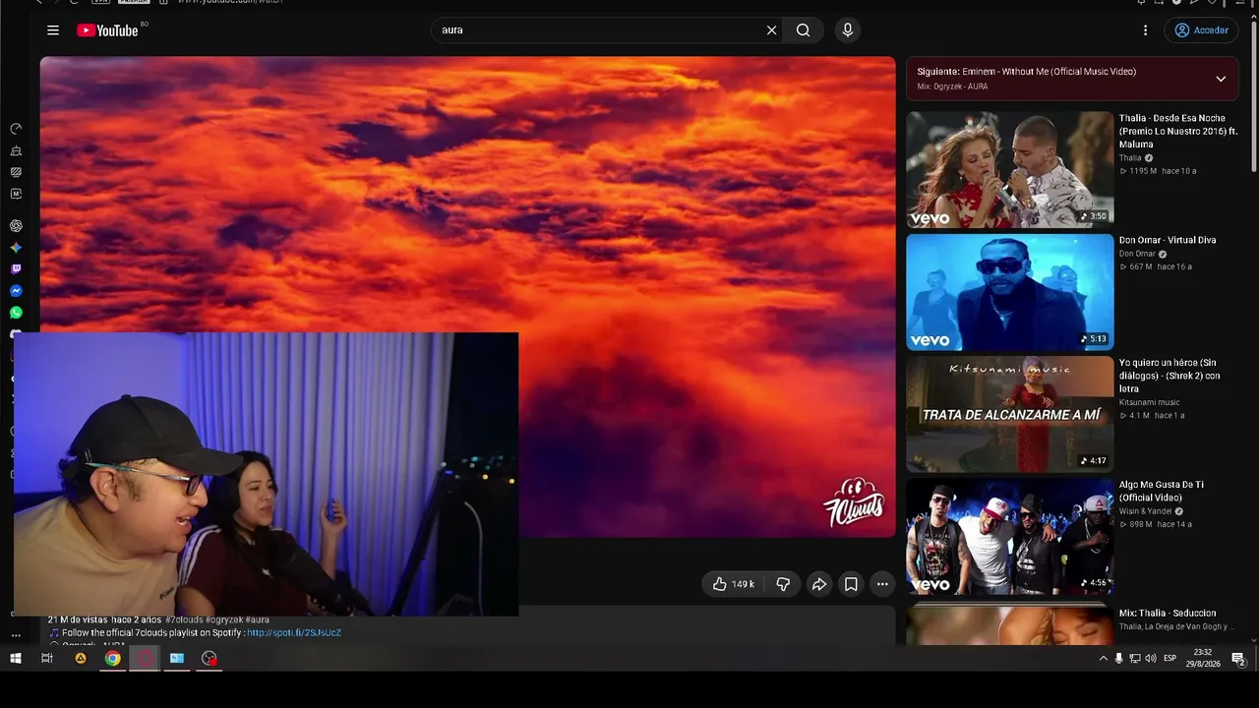
Task: Open the Gemini sparkle icon in sidebar
Action: 16,248
